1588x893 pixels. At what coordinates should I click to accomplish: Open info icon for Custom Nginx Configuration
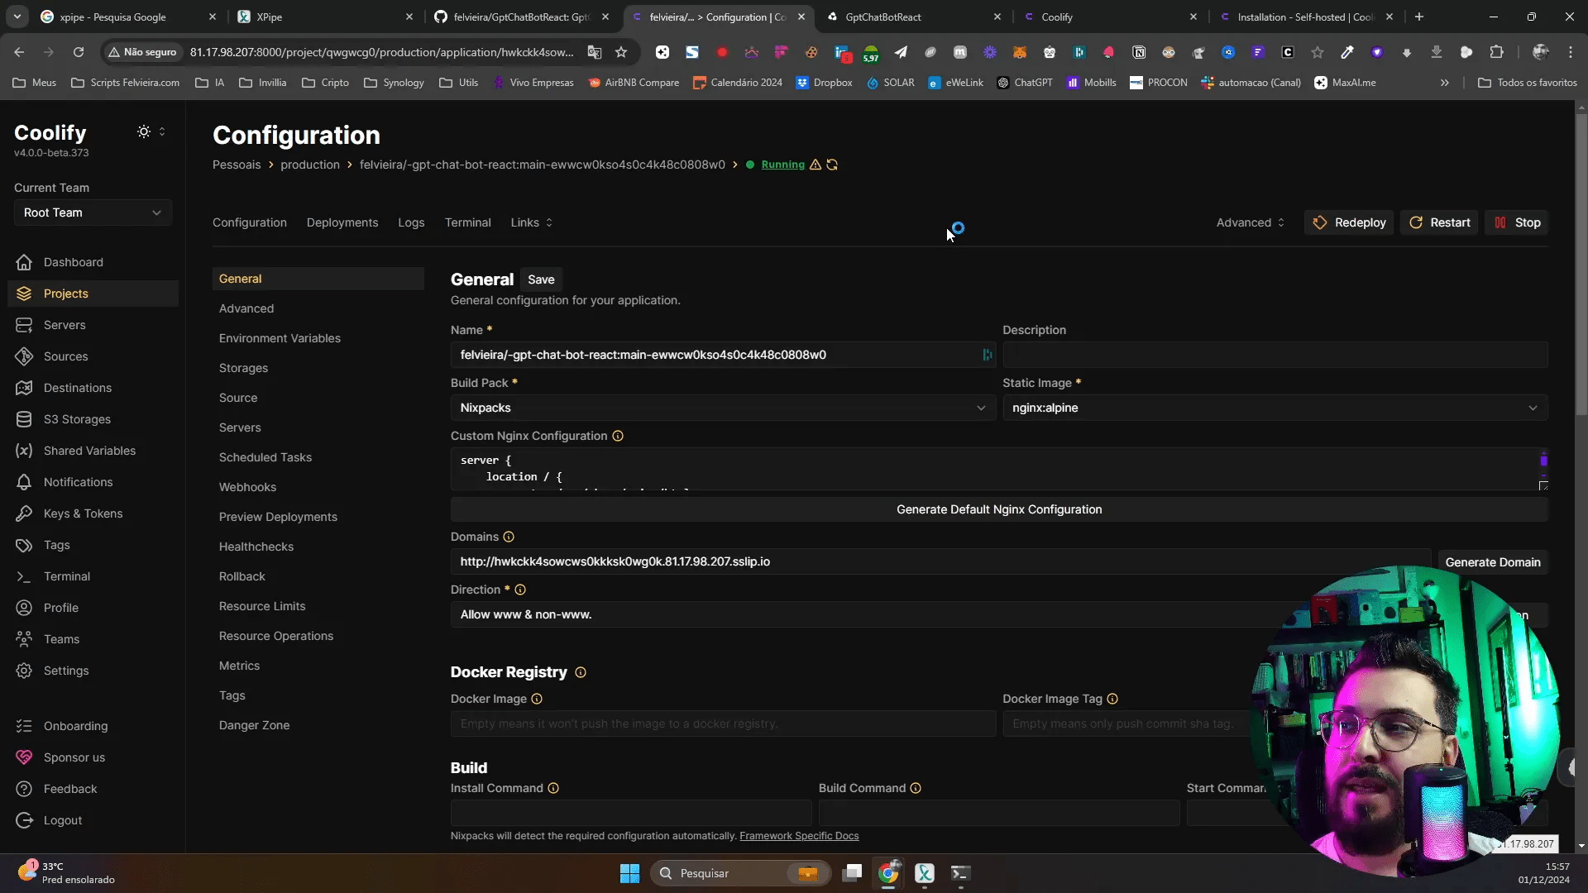pyautogui.click(x=618, y=436)
